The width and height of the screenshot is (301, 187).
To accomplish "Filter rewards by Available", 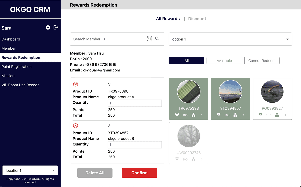I will point(224,61).
